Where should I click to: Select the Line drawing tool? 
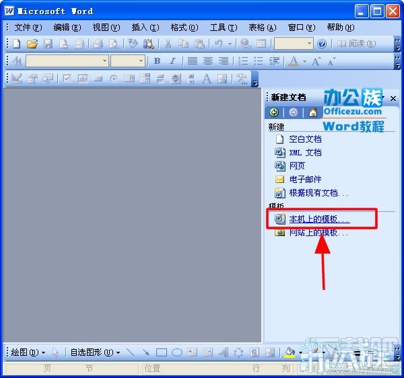coord(131,352)
